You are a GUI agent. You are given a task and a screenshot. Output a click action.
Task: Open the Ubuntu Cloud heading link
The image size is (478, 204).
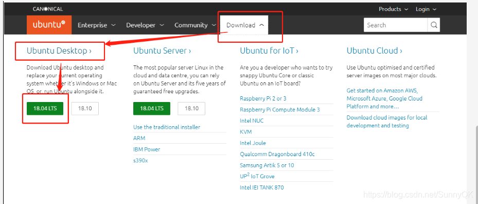tap(375, 50)
